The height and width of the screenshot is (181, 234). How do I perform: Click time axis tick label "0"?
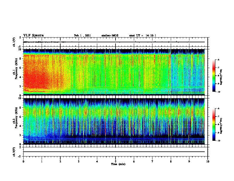click(x=23, y=161)
